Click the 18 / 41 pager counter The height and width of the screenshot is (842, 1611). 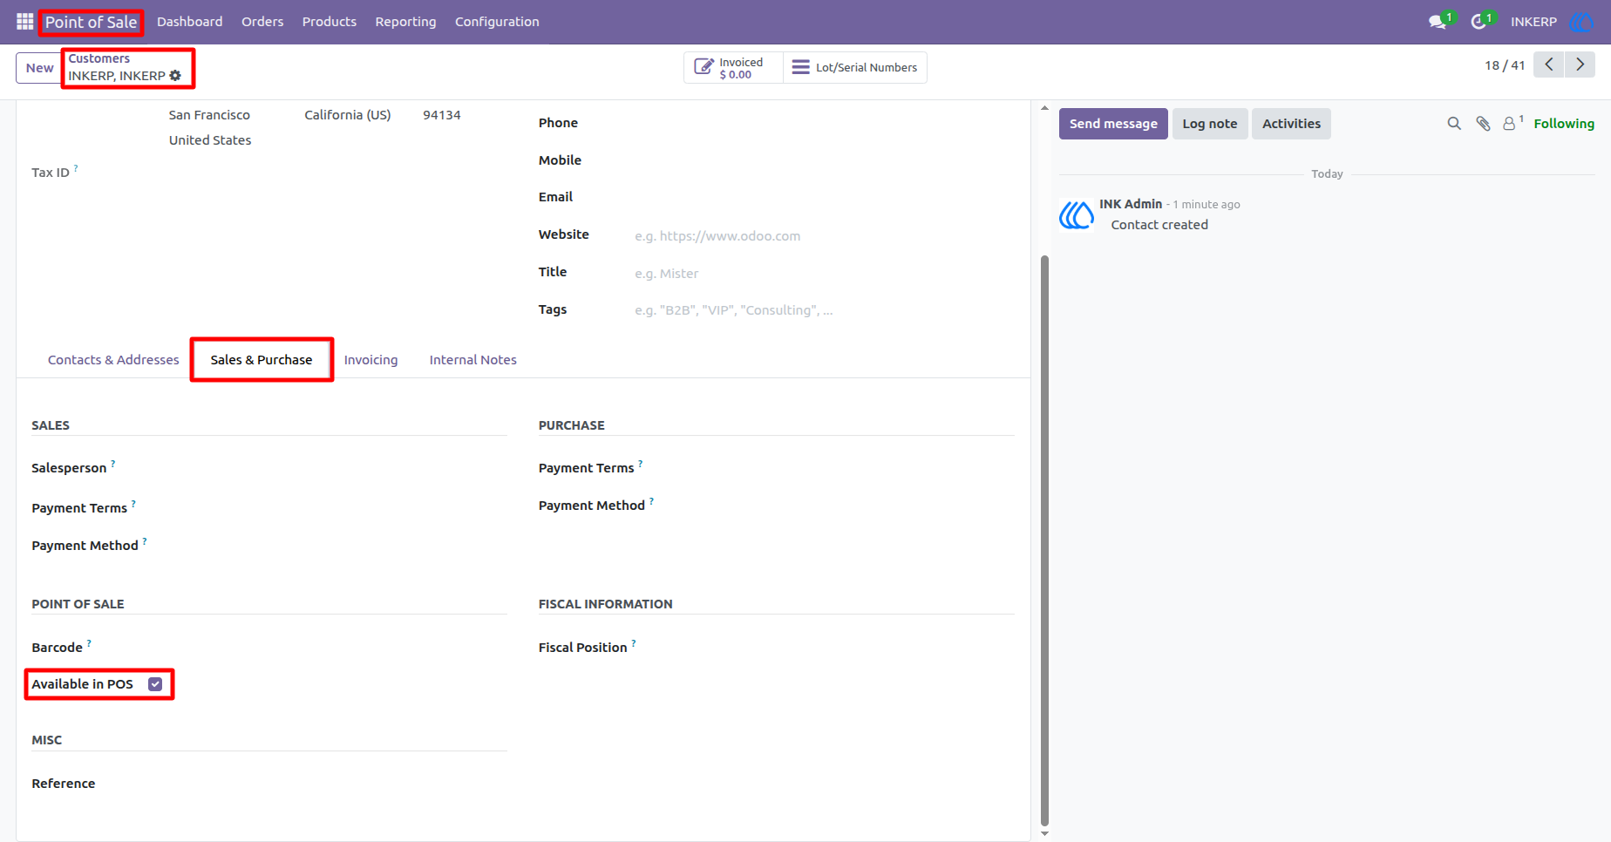[x=1505, y=65]
